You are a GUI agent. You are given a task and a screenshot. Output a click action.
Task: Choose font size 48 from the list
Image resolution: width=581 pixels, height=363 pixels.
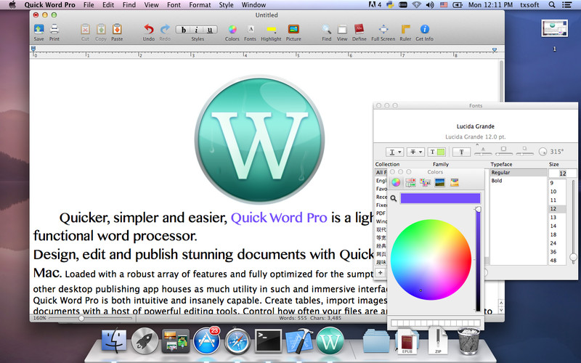click(x=557, y=261)
